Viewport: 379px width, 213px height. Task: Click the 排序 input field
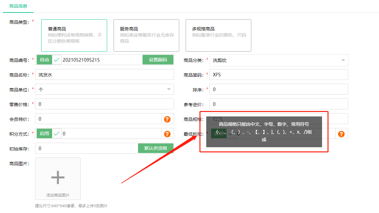[279, 89]
